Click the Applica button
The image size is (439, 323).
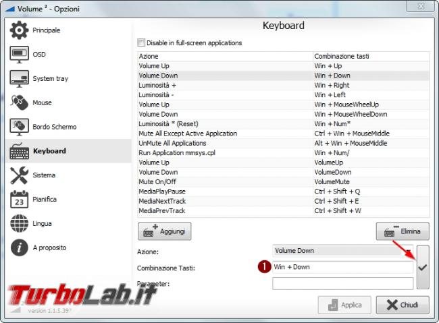344,305
